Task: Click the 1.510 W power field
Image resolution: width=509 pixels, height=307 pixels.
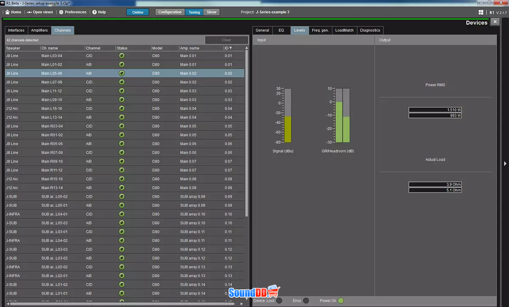Action: (435, 110)
